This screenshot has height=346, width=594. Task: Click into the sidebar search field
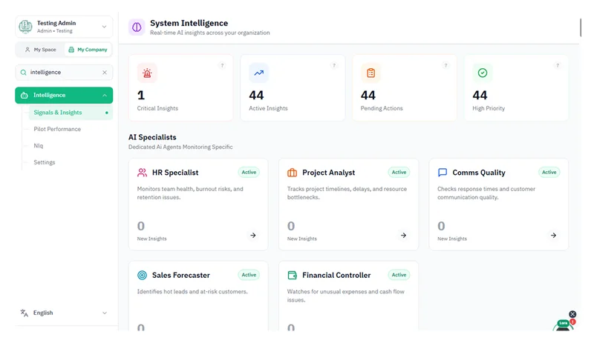click(64, 72)
